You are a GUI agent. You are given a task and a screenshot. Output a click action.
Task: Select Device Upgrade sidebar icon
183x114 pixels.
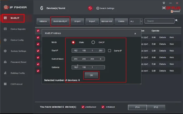pyautogui.click(x=5, y=29)
